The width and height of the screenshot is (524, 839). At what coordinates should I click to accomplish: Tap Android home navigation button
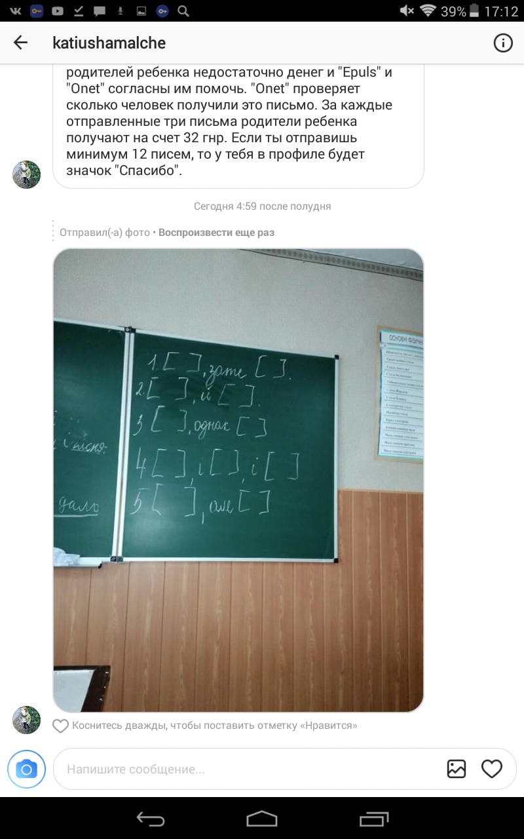[x=262, y=819]
